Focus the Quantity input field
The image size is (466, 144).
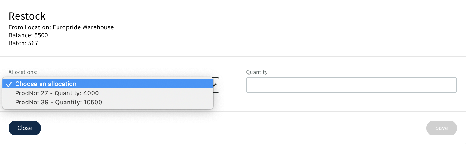(351, 85)
